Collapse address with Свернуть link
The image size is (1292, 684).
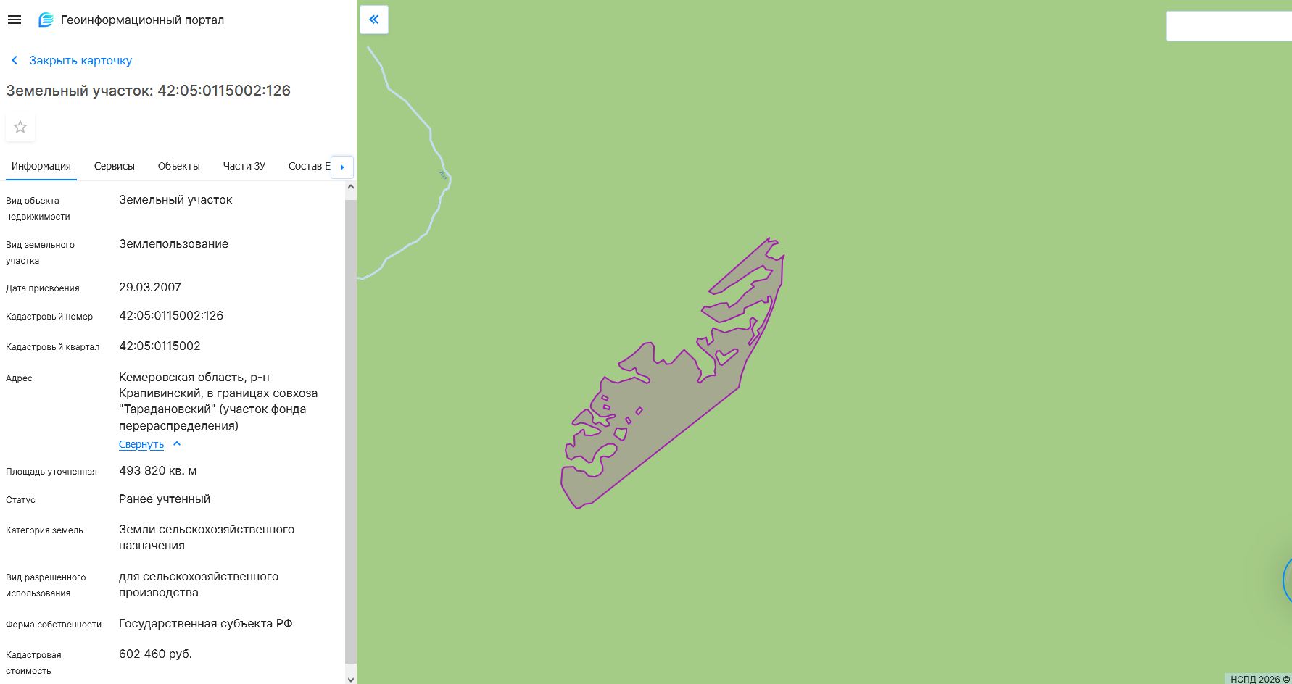point(141,444)
